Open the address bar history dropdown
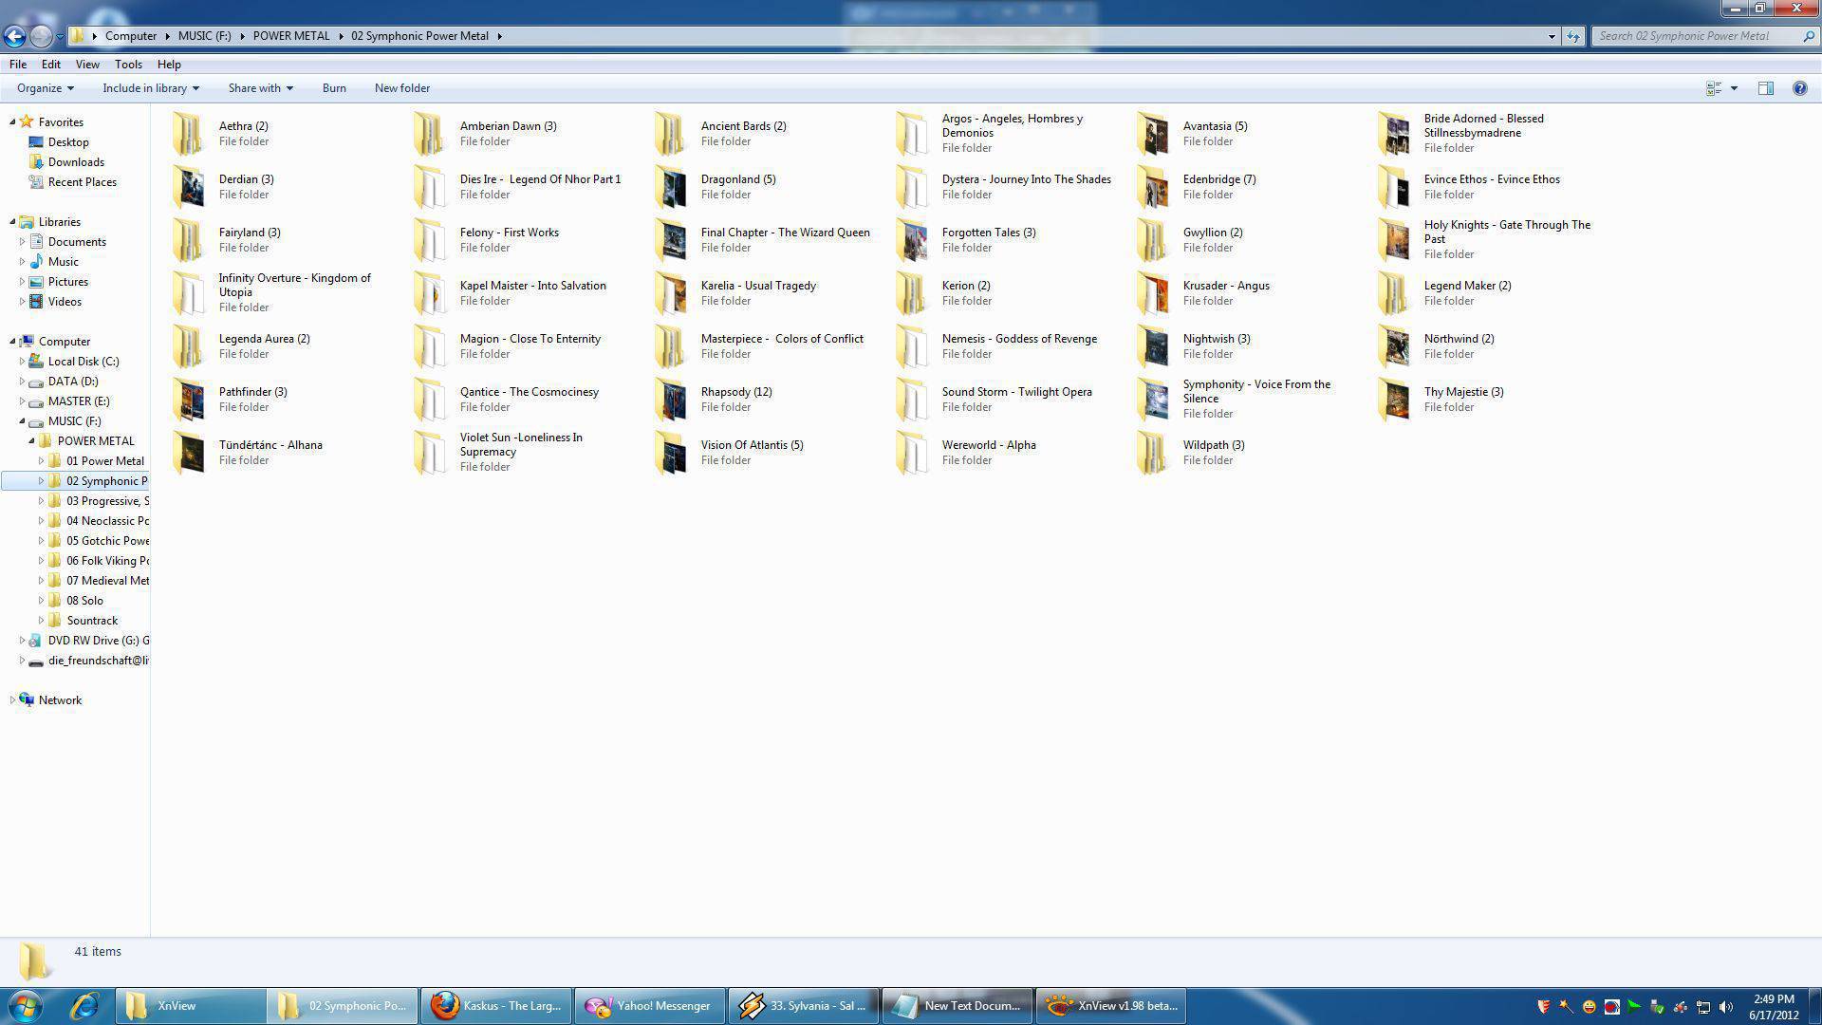This screenshot has width=1822, height=1025. pos(1552,36)
